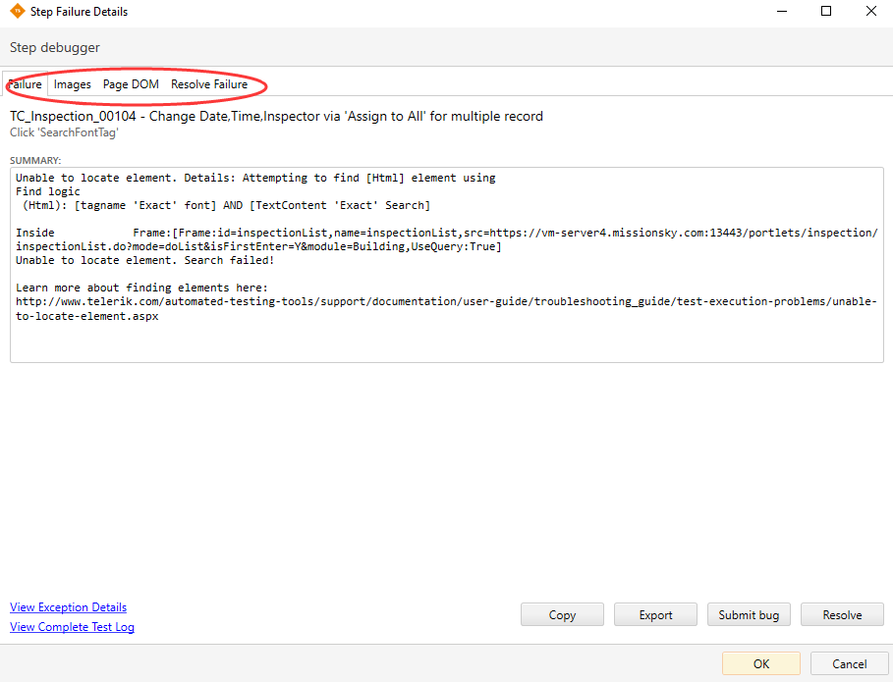Viewport: 893px width, 682px height.
Task: Minimize the Step Failure Details window
Action: click(x=782, y=12)
